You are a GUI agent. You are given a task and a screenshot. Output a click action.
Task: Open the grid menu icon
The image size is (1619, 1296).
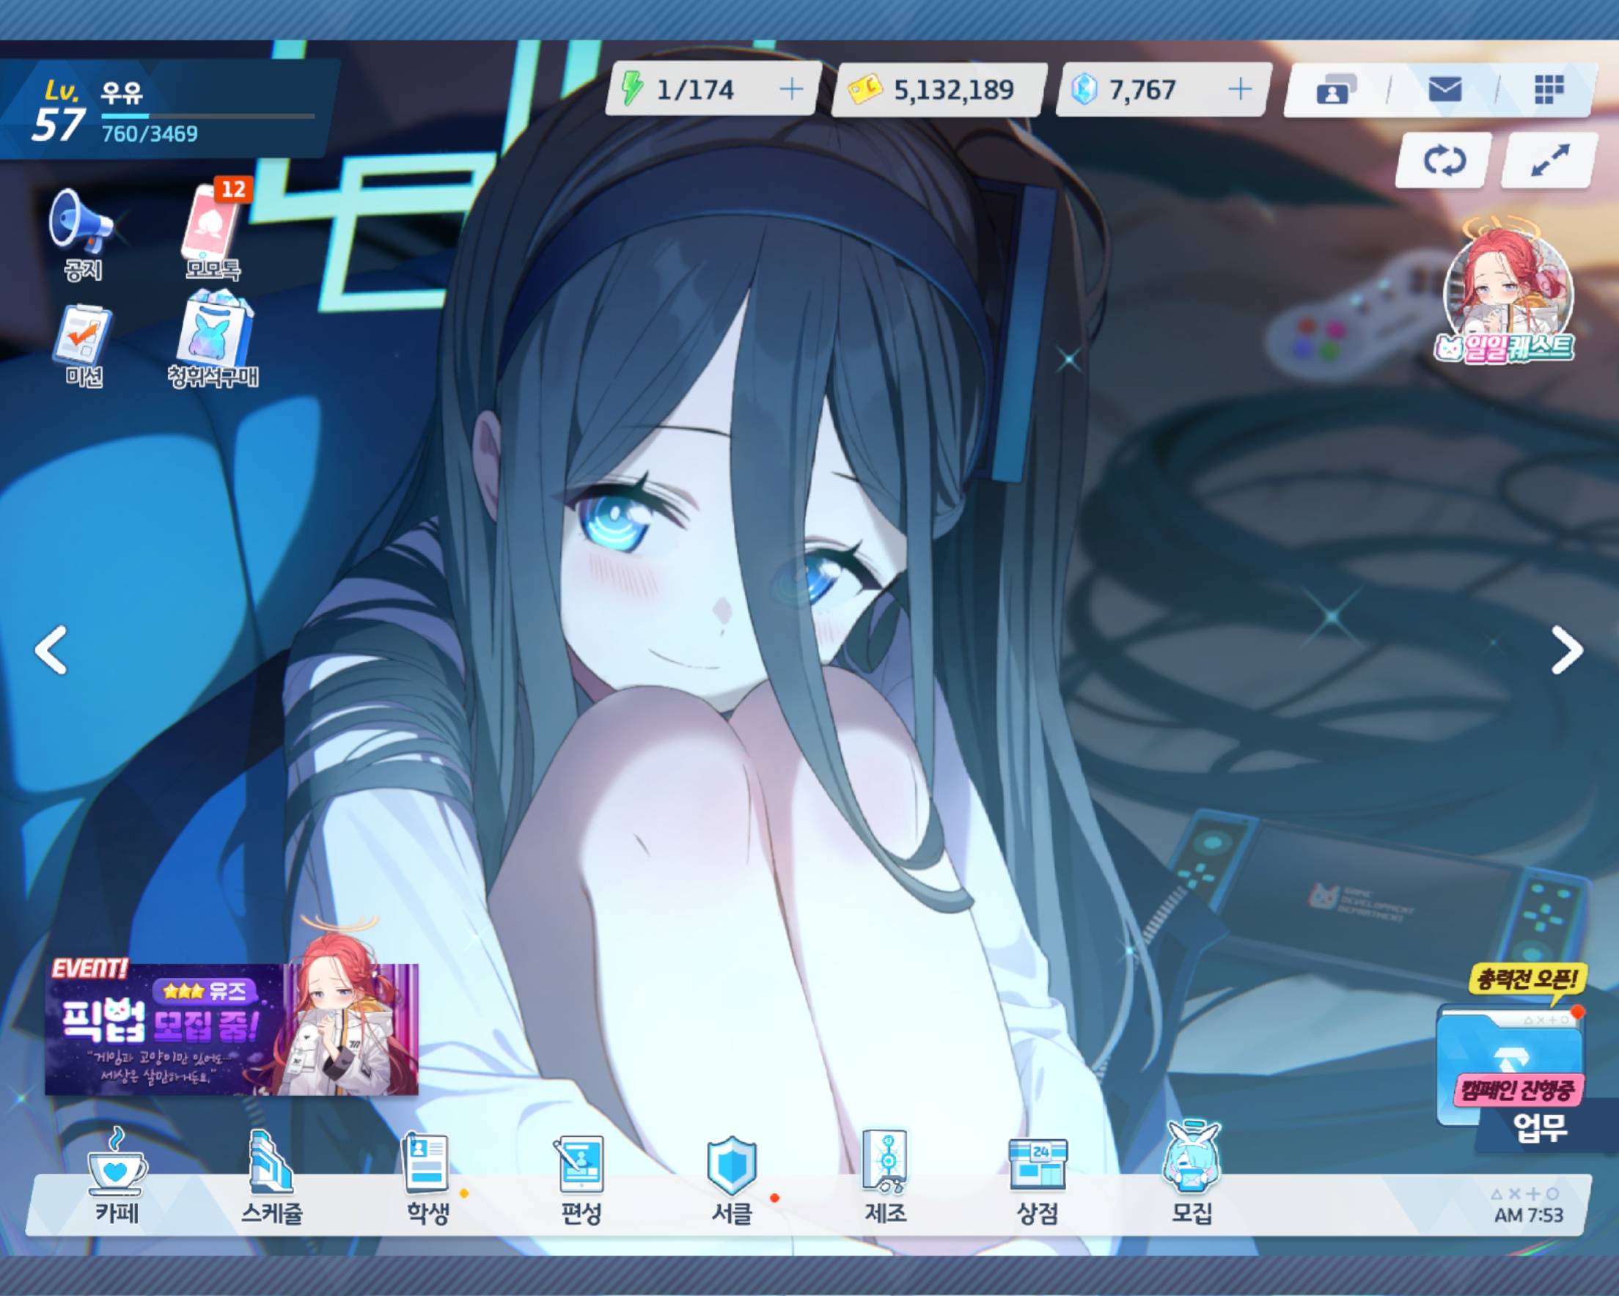[x=1549, y=89]
